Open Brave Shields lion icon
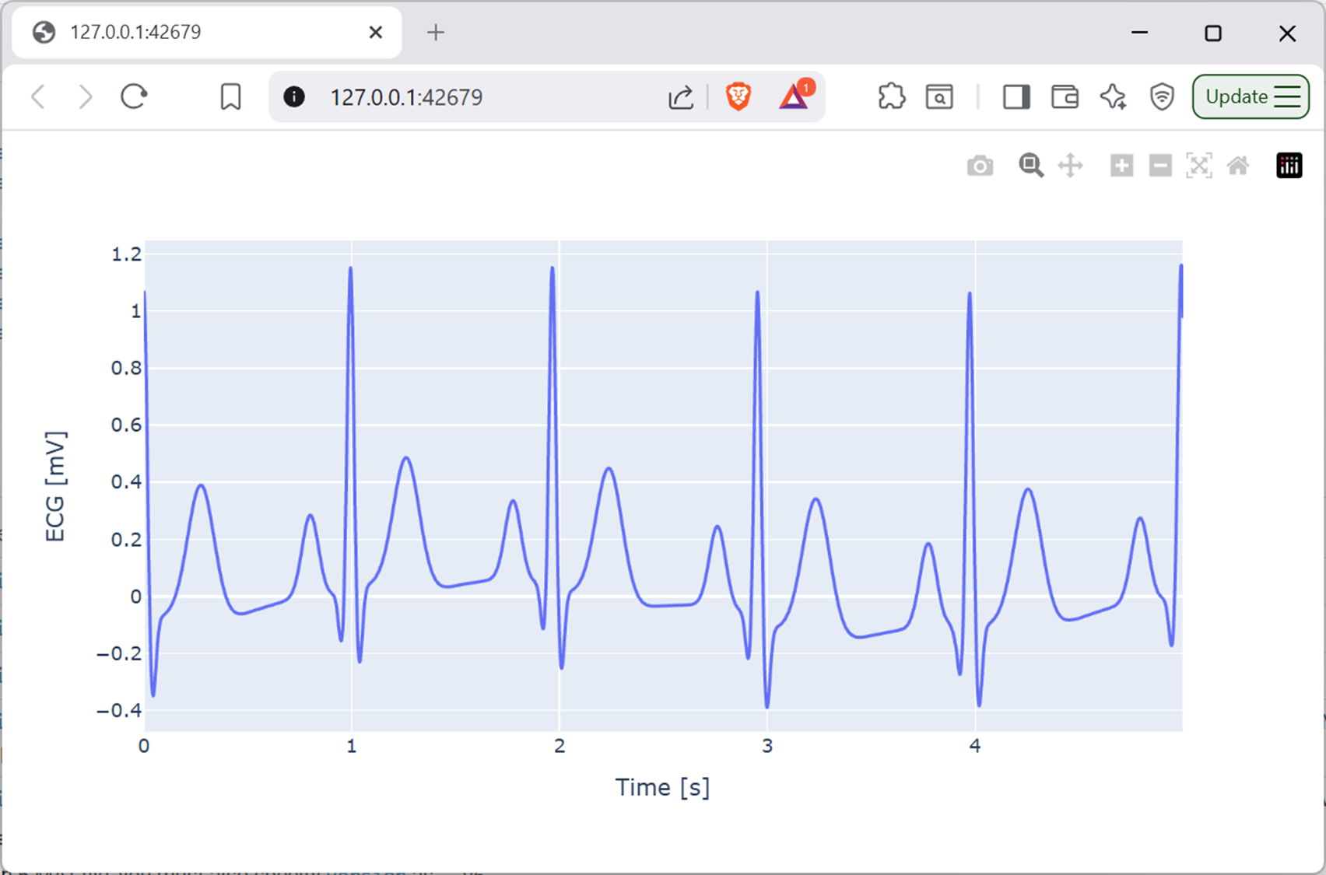Image resolution: width=1326 pixels, height=875 pixels. click(x=738, y=97)
